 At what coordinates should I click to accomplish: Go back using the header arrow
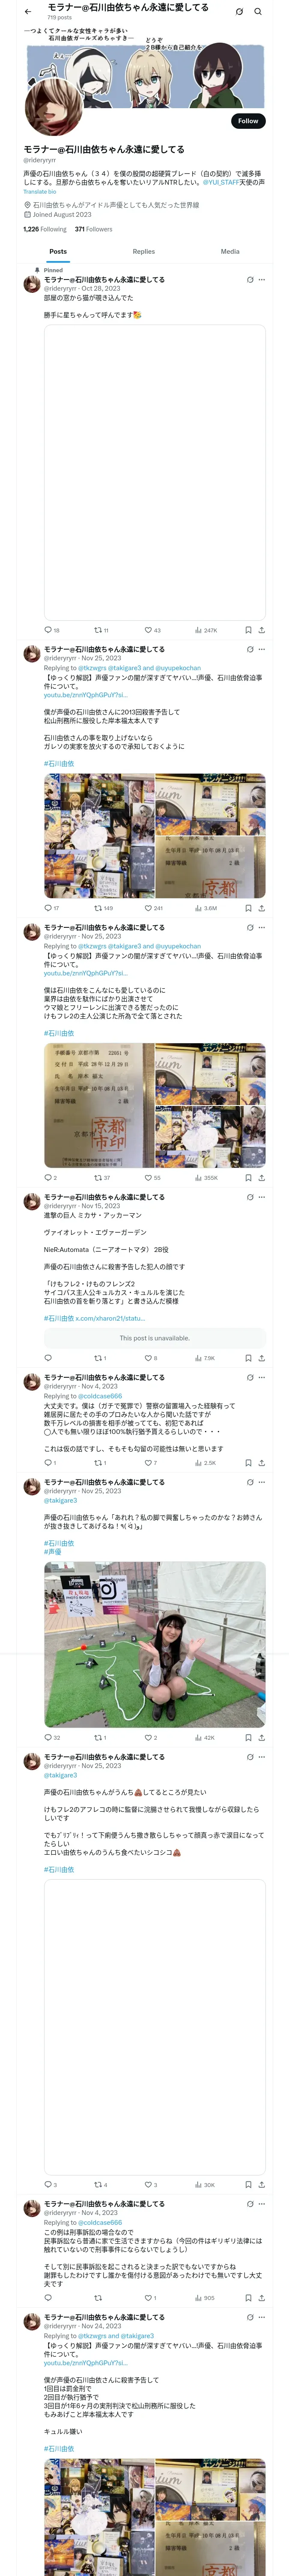click(28, 12)
